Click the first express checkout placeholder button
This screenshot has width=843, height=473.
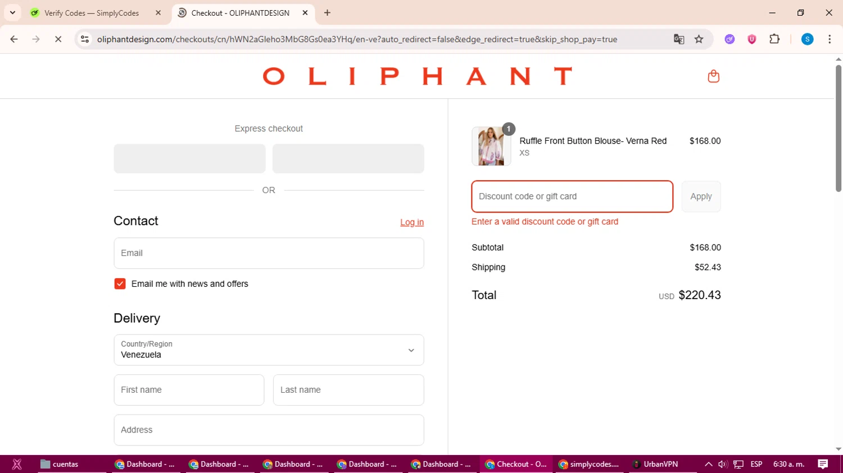pos(189,158)
